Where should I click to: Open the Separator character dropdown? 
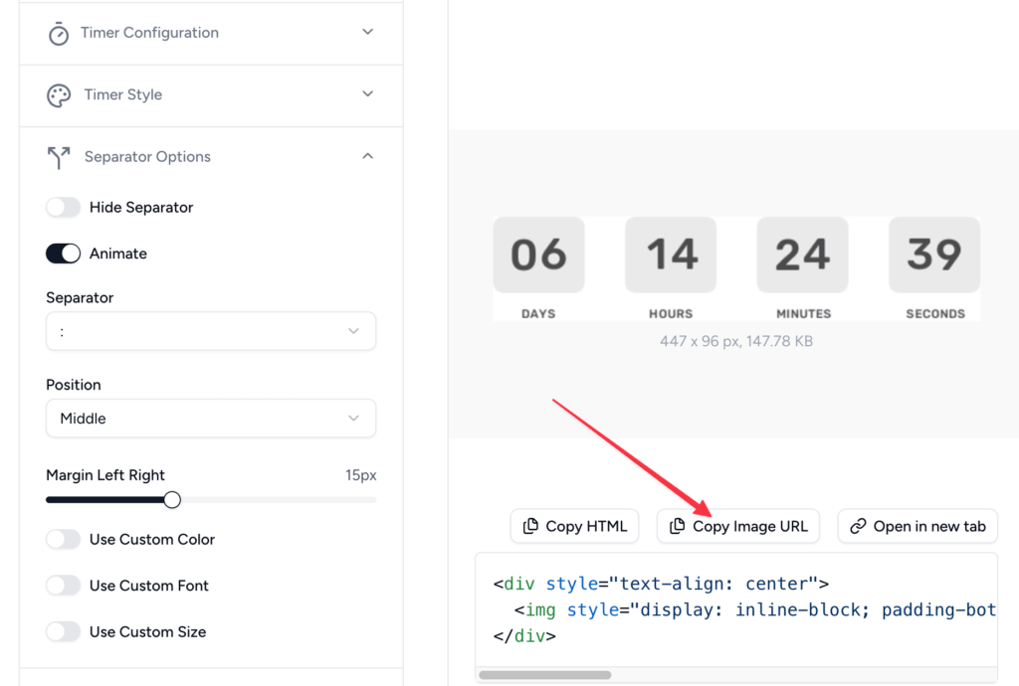point(210,330)
